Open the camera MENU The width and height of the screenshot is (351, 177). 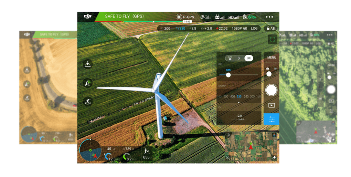coord(272,58)
